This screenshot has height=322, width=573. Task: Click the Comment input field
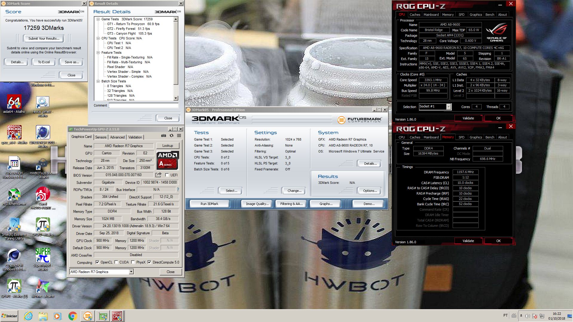point(144,105)
